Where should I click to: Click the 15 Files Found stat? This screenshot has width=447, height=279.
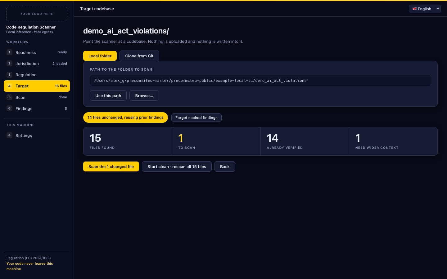(128, 141)
